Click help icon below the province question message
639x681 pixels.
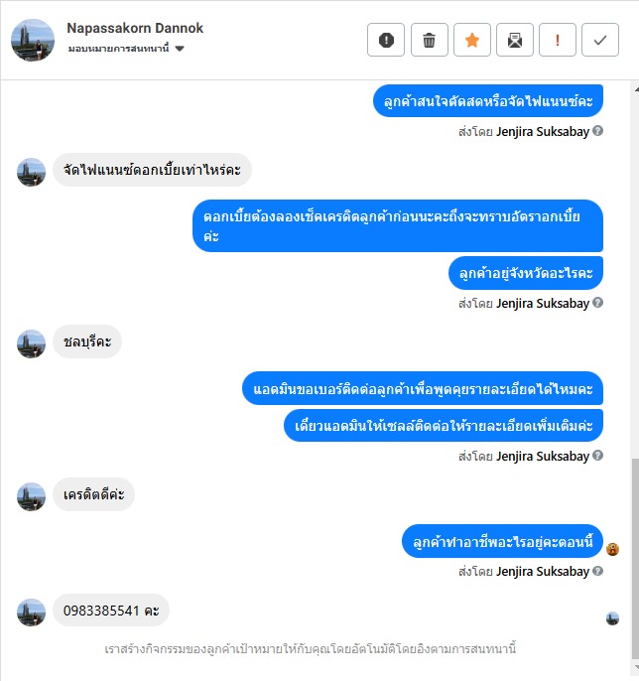click(597, 302)
